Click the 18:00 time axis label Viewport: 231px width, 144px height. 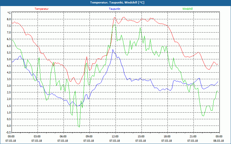click(167, 137)
